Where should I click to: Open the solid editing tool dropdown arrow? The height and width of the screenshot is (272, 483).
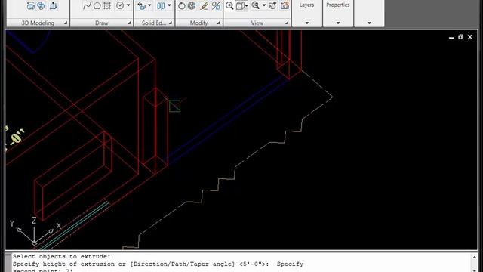coord(149,5)
